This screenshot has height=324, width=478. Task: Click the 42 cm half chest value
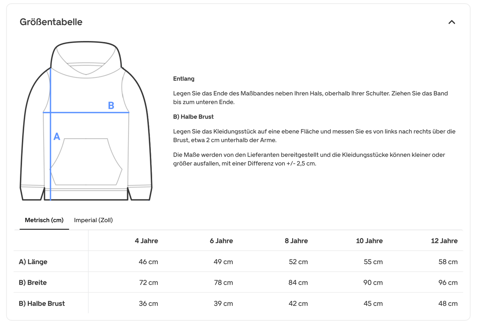(298, 304)
